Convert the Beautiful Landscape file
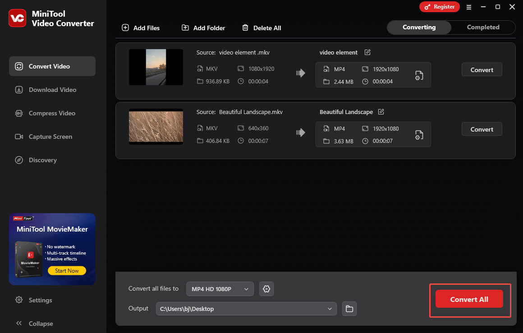 click(x=482, y=129)
